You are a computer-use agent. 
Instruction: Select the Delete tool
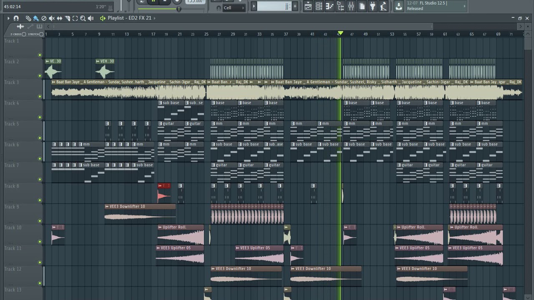coord(44,18)
